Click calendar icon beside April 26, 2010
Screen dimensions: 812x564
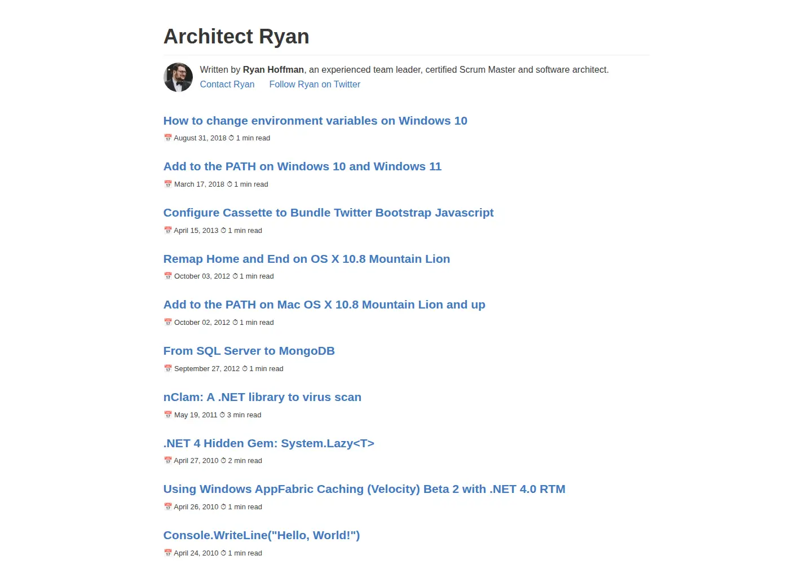click(167, 506)
